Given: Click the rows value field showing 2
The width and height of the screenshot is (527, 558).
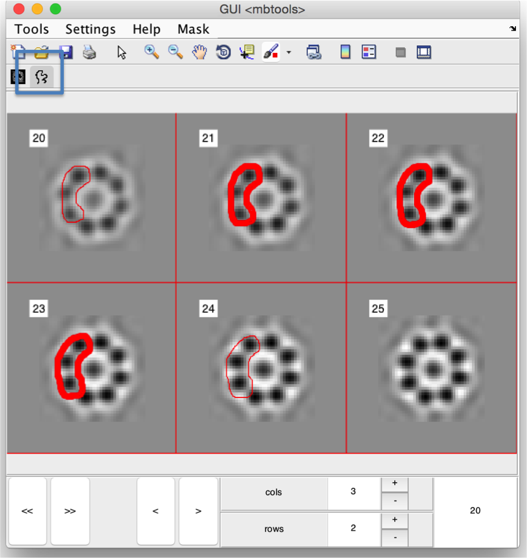Looking at the screenshot, I should pos(354,528).
